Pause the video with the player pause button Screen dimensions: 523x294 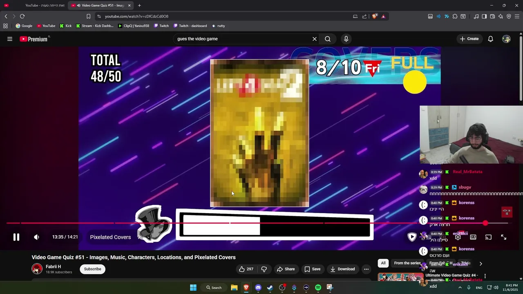point(16,237)
